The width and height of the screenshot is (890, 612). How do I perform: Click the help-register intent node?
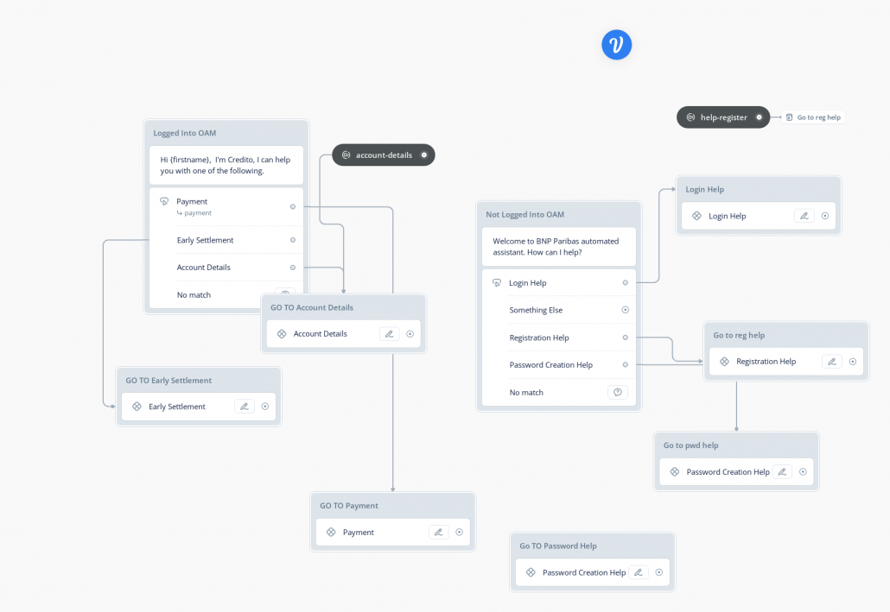[x=723, y=117]
